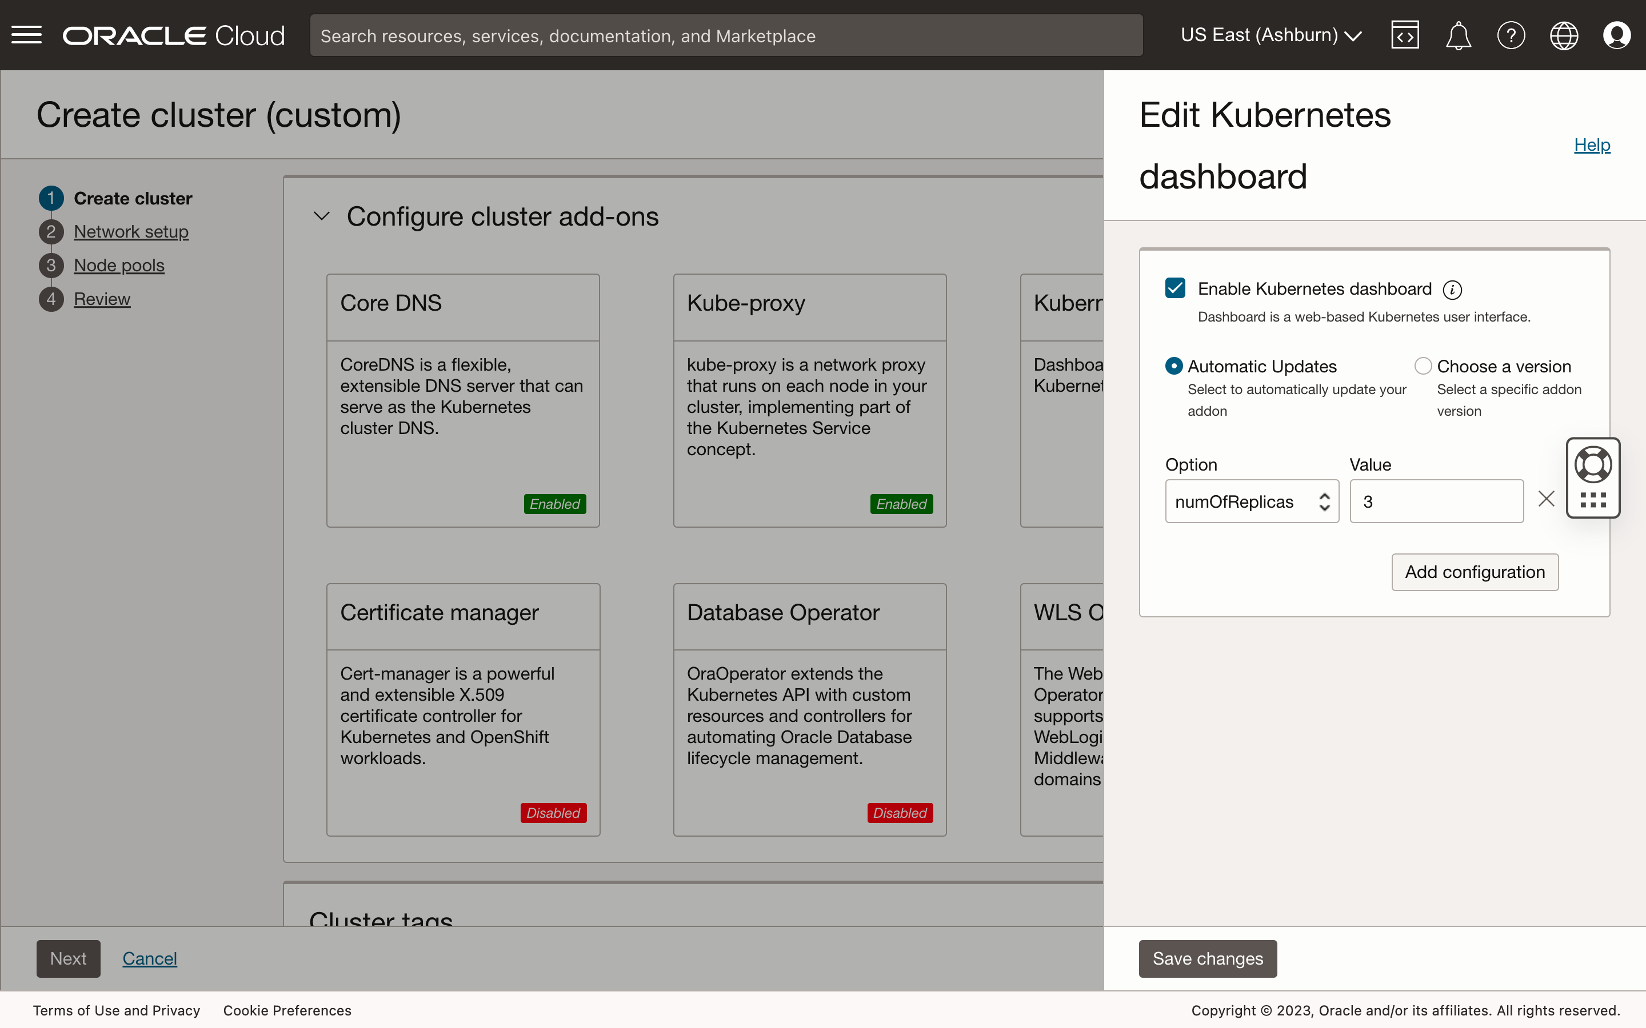
Task: Open the floating support lifering widget
Action: click(1593, 463)
